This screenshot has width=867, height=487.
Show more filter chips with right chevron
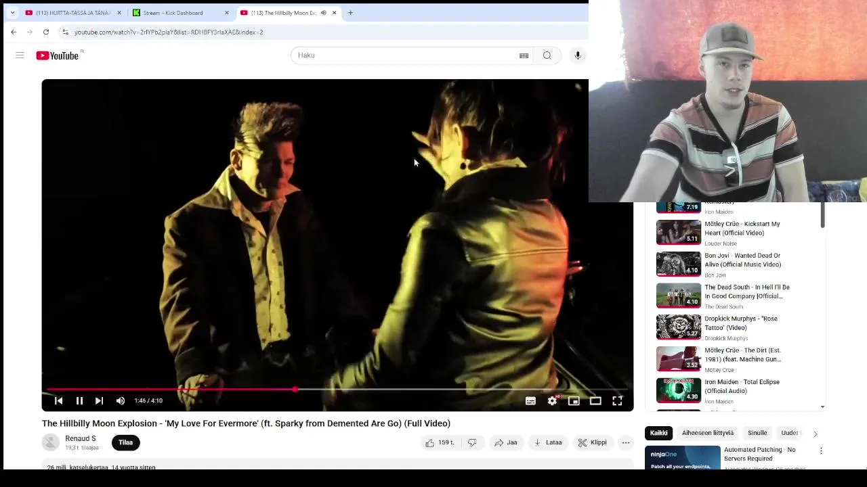815,434
